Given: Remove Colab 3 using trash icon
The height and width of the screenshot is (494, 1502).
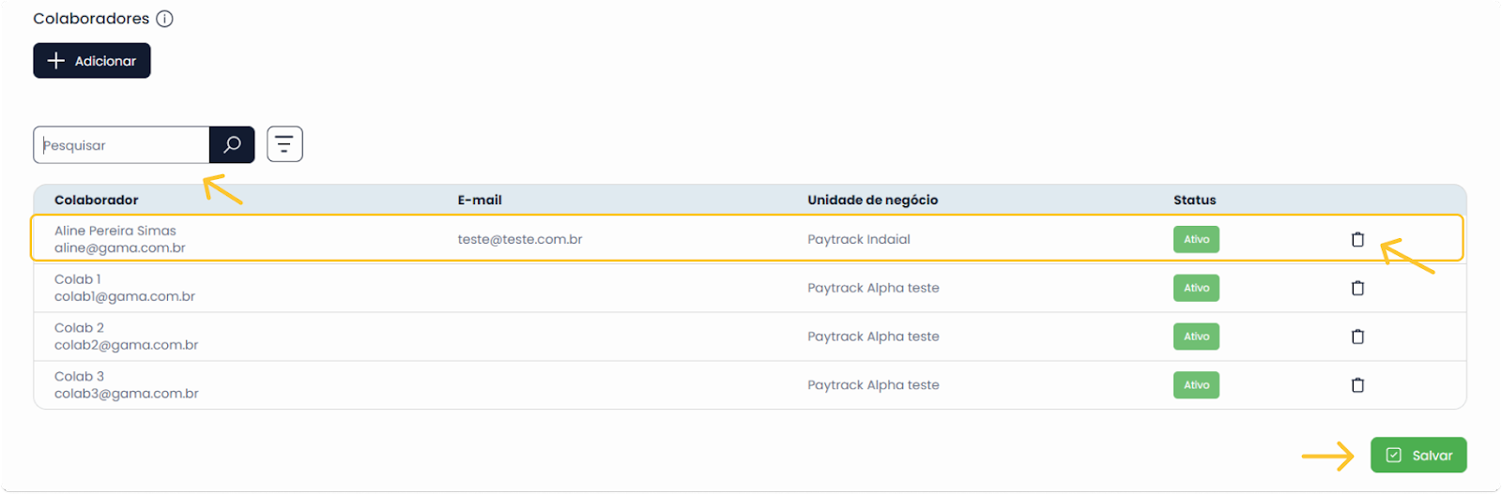Looking at the screenshot, I should coord(1357,385).
